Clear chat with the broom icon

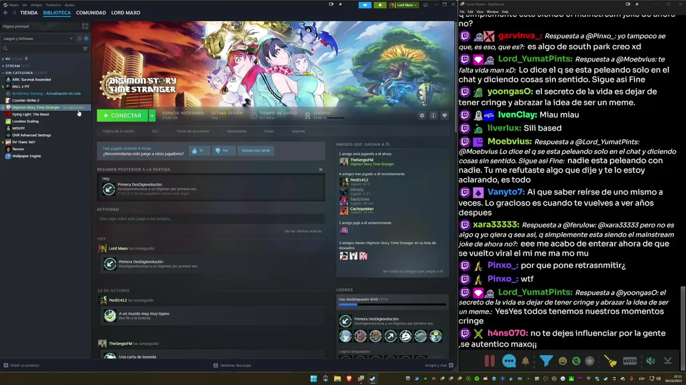point(610,361)
